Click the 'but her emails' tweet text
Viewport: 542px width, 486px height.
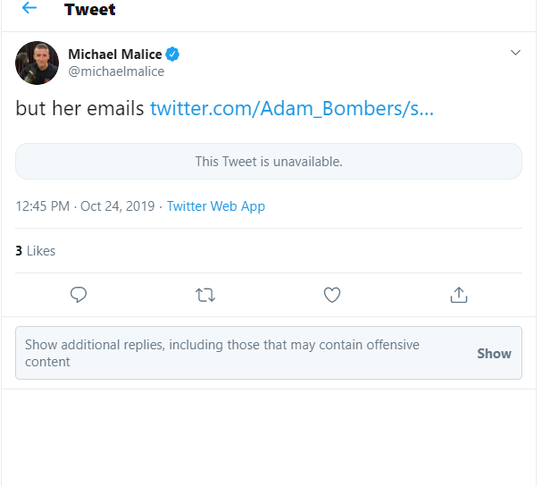coord(79,109)
